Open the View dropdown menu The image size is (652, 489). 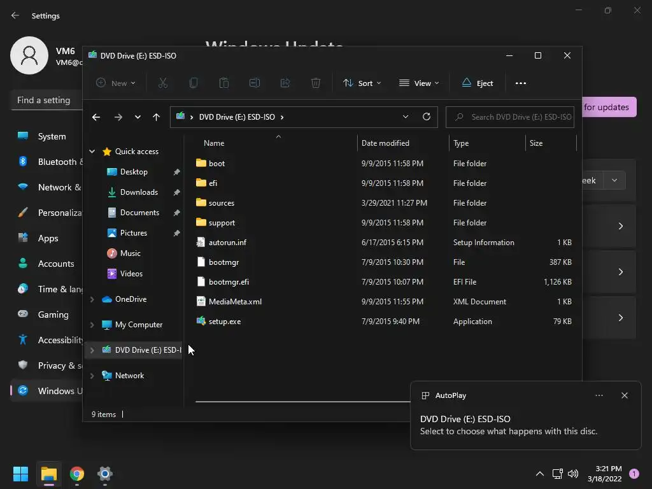pyautogui.click(x=419, y=83)
